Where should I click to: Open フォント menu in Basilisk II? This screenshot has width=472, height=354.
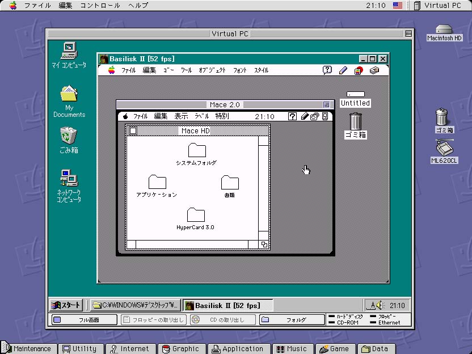(239, 70)
